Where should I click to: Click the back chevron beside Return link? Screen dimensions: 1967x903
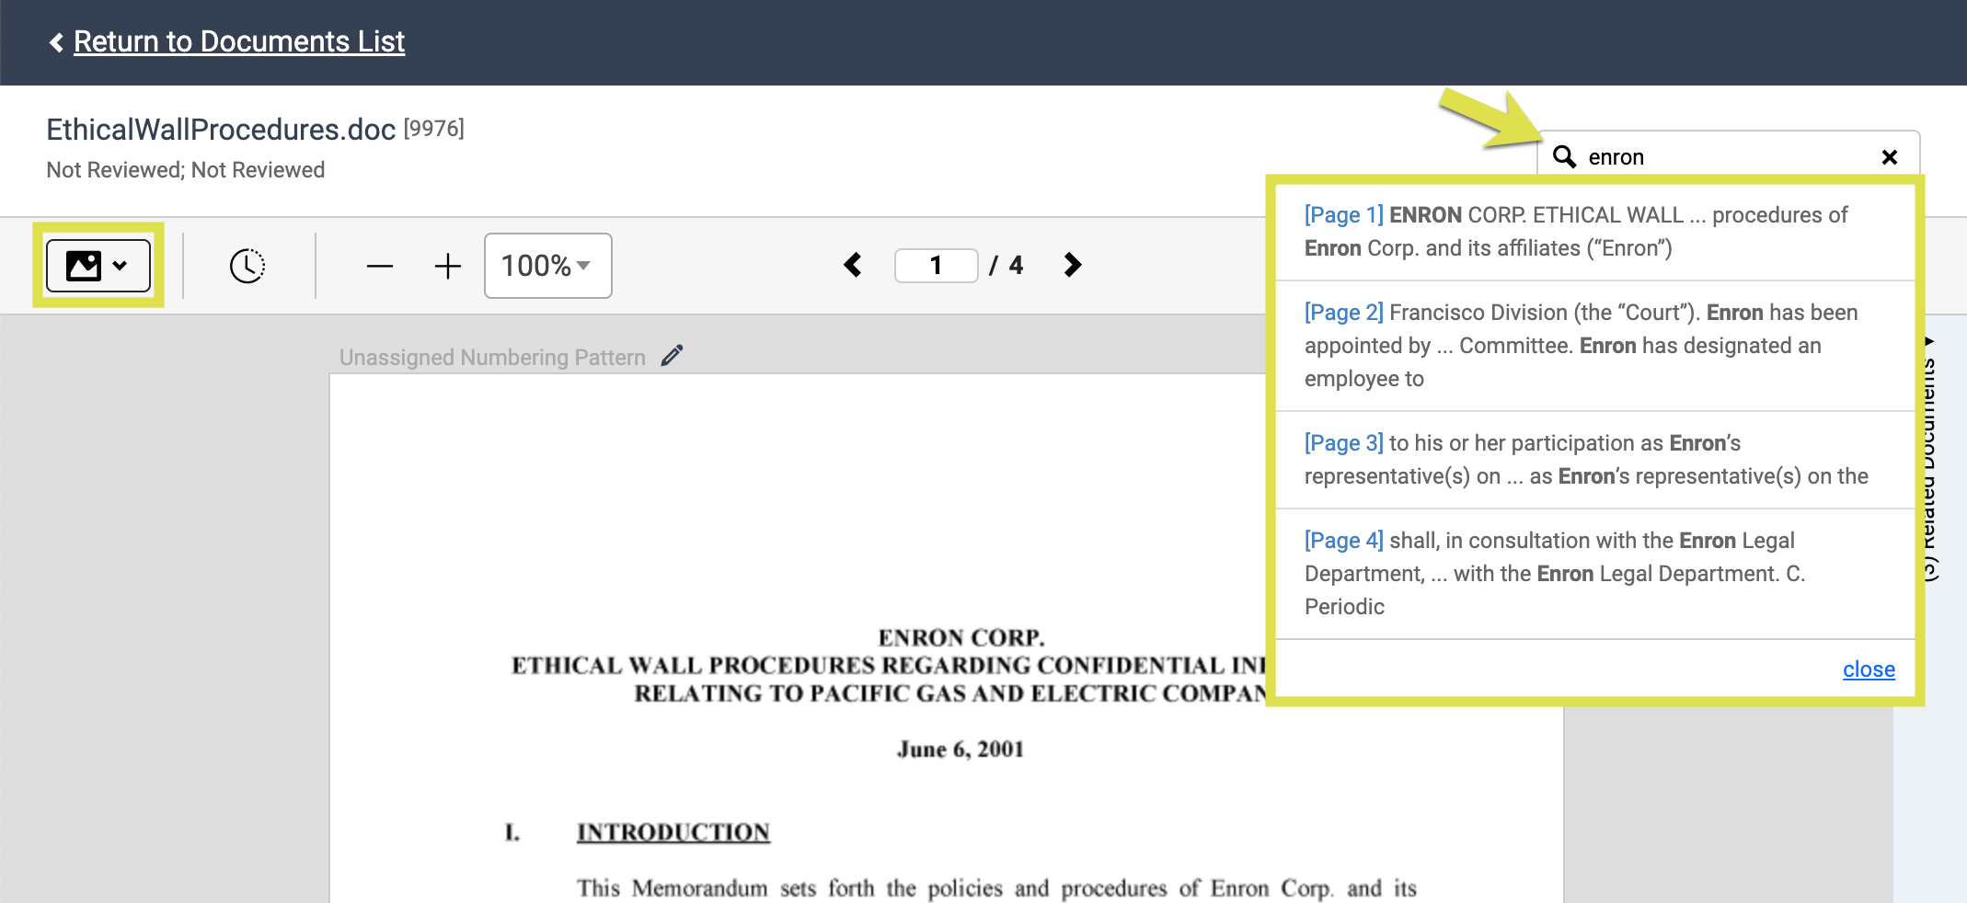pos(56,42)
